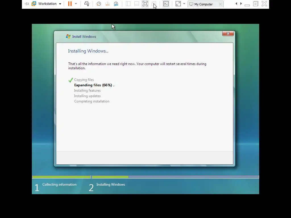Close the Install Windows dialog
Screen dimensions: 291x218
[228, 33]
